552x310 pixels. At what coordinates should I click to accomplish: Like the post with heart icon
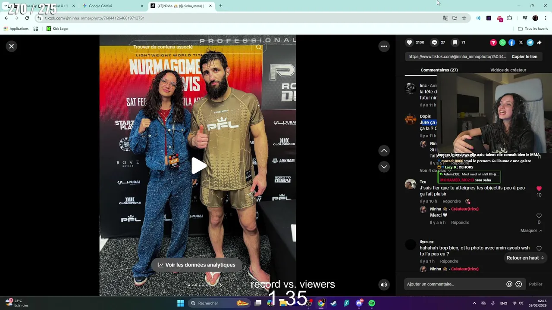point(409,42)
